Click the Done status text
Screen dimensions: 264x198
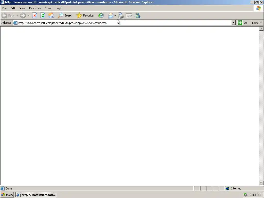click(9, 188)
